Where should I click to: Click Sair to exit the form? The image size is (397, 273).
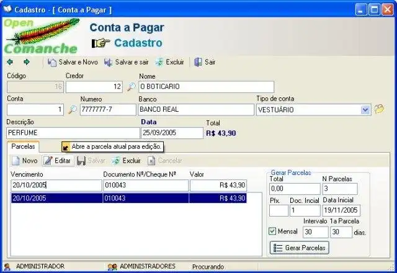[205, 62]
